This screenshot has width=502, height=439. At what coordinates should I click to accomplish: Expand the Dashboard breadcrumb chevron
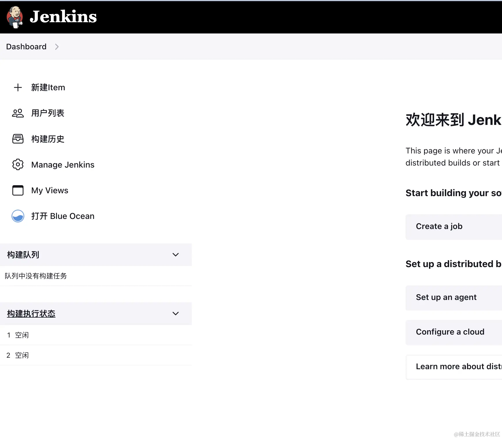tap(57, 47)
